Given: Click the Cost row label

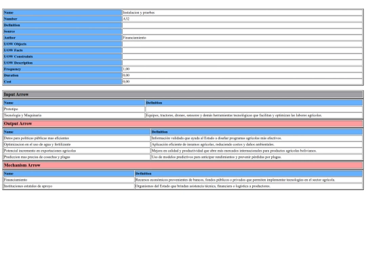Looking at the screenshot, I should coord(62,82).
